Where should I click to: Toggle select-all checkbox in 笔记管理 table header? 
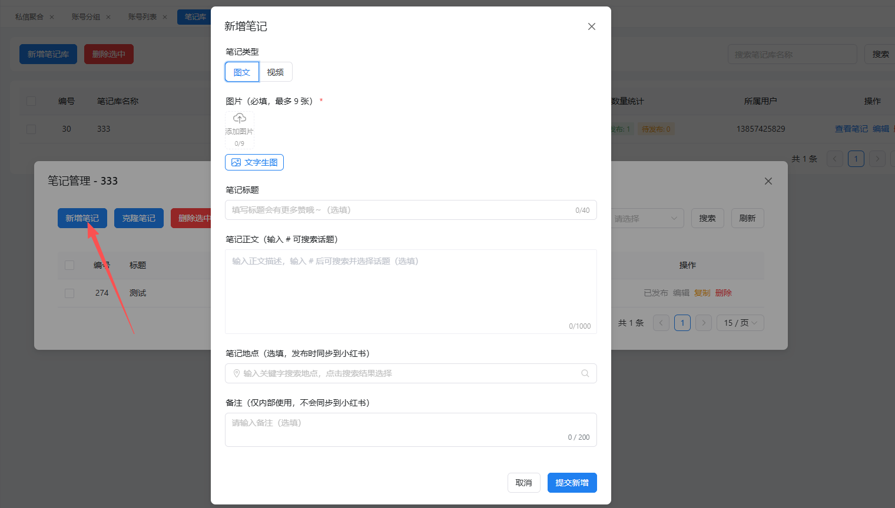(69, 265)
